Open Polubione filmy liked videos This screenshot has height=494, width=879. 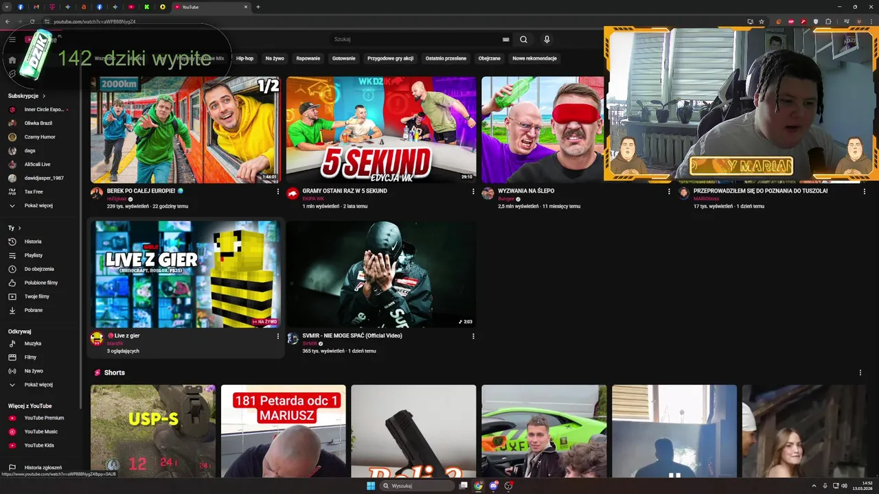point(41,283)
